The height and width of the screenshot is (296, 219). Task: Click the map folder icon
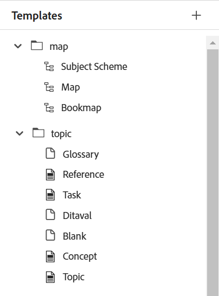pyautogui.click(x=37, y=46)
